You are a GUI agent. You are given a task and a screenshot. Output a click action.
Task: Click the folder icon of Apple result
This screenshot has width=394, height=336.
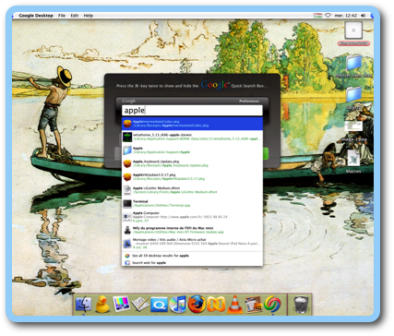pyautogui.click(x=127, y=150)
